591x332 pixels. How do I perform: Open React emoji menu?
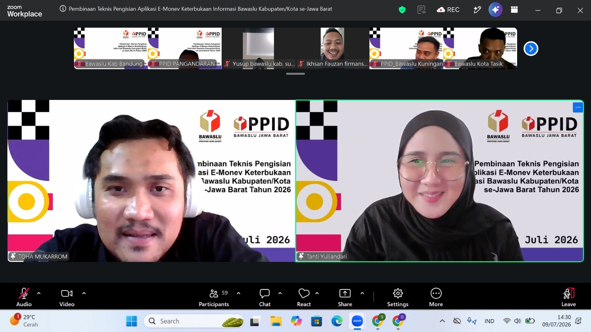[304, 297]
